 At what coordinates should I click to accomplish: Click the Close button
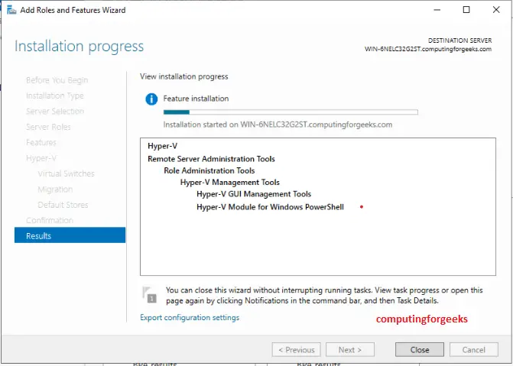point(420,350)
